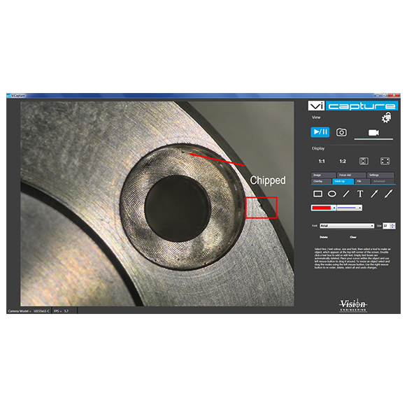Screen dimensions: 407x407
Task: Click the vi capture logo
Action: (352, 106)
